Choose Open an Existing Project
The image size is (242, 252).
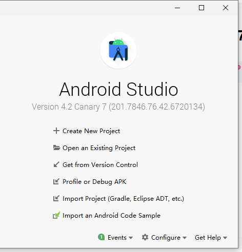tap(99, 148)
